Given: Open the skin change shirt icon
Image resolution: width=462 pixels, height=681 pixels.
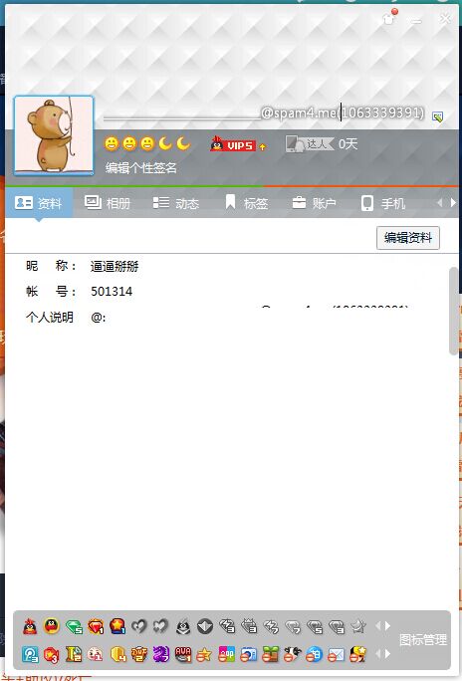Looking at the screenshot, I should pyautogui.click(x=388, y=19).
